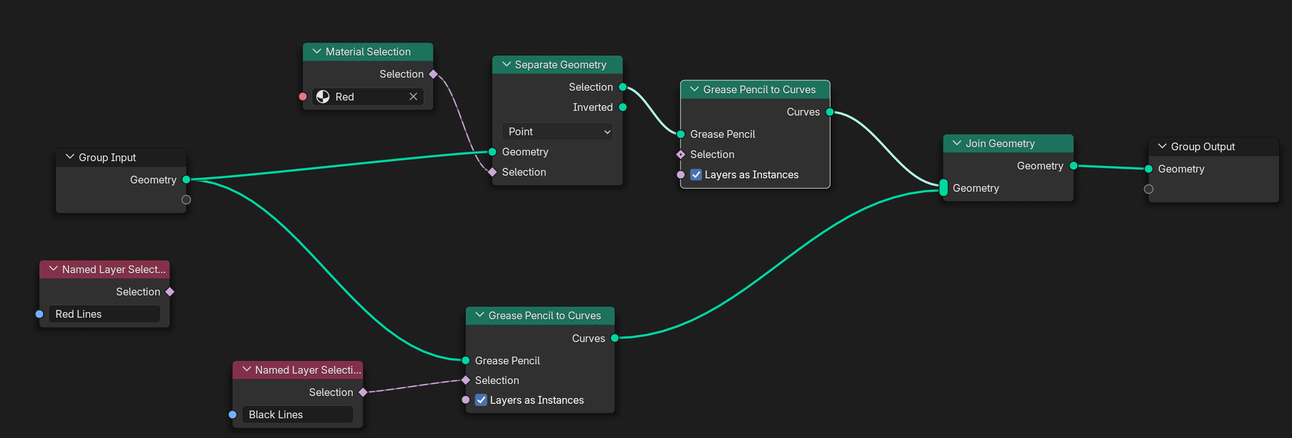Screen dimensions: 1292x438
Task: Collapse the Separate Geometry node
Action: coord(506,65)
